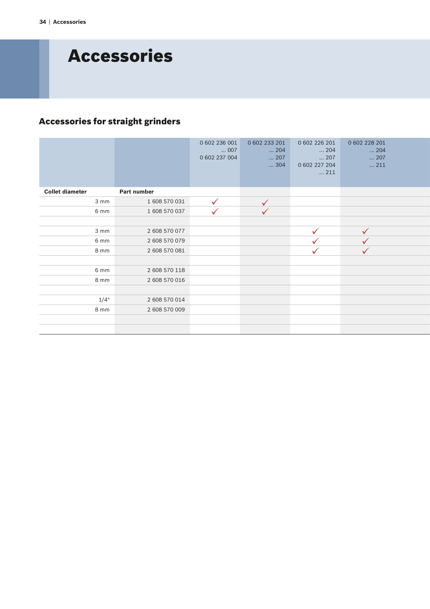Click checkmark for 2 608 570 079 under 0 602 226 201
430x609 pixels.
coord(315,241)
